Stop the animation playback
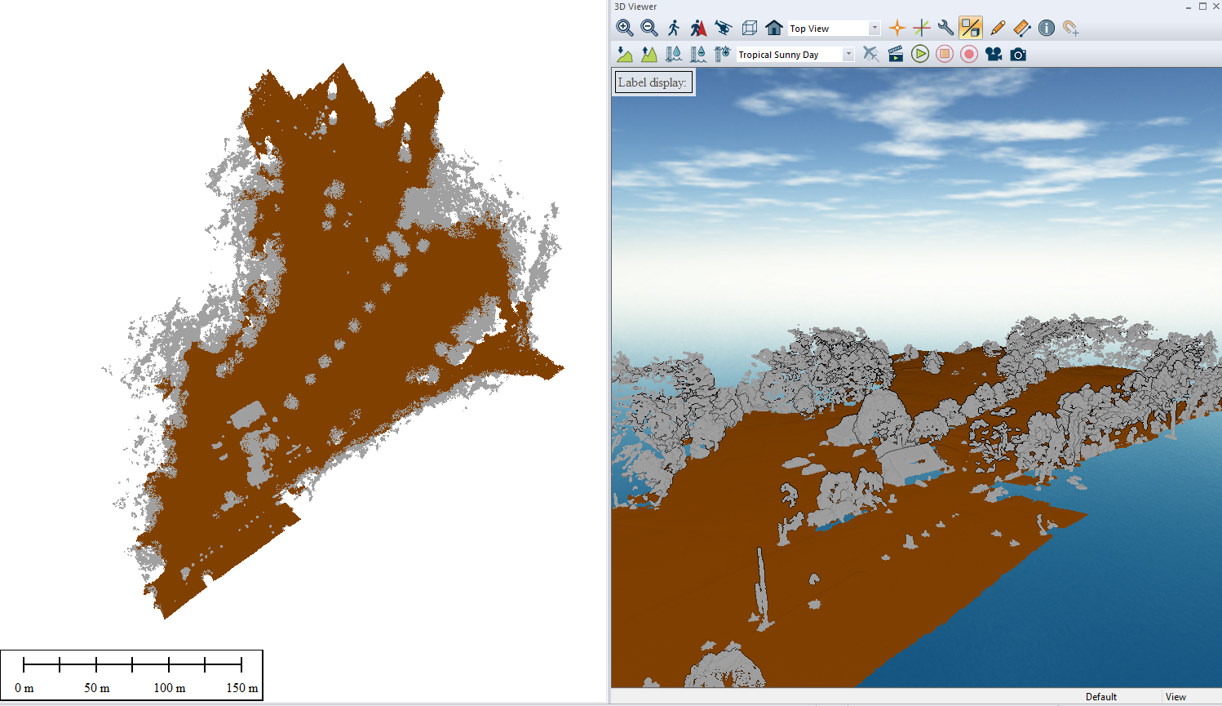 (x=945, y=55)
